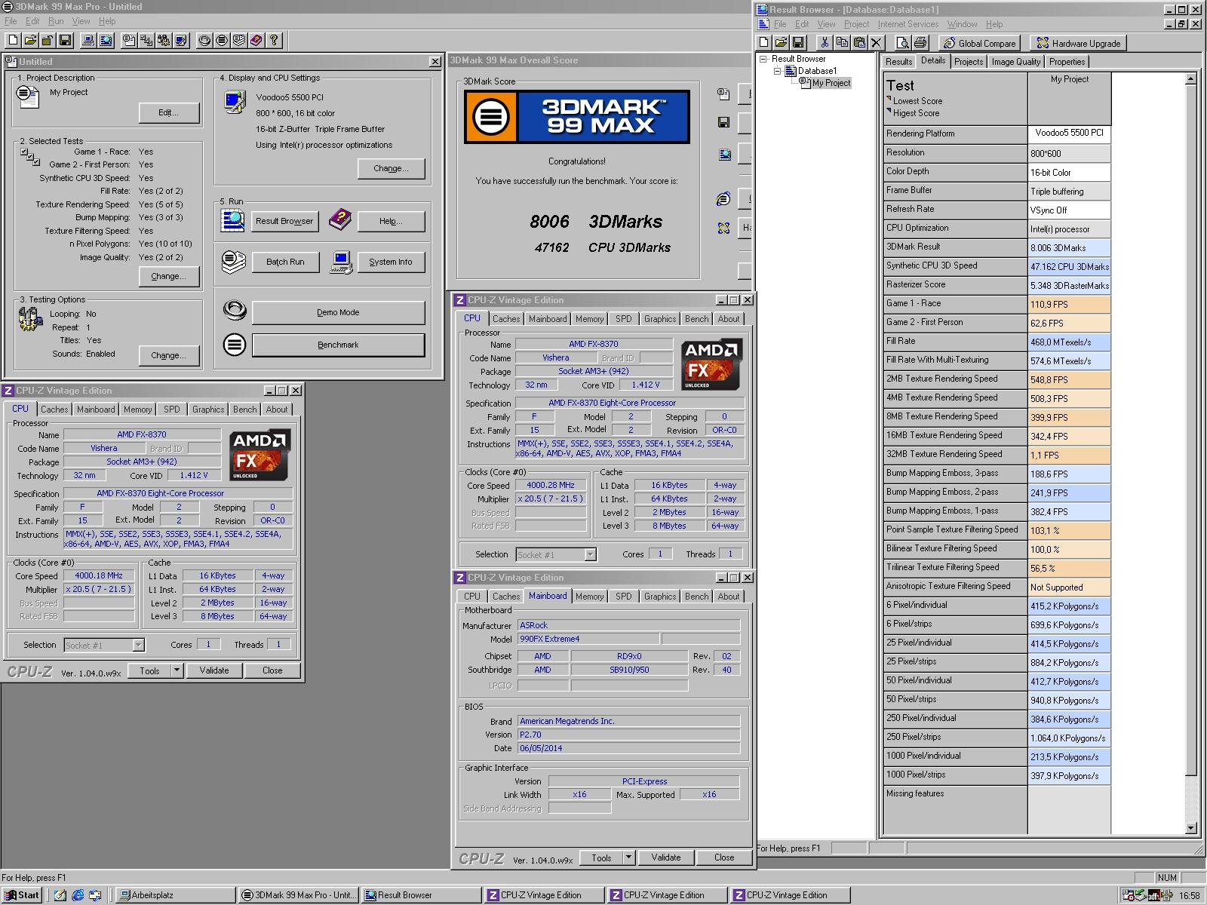The image size is (1207, 905).
Task: Click Global Compare button
Action: pos(980,43)
